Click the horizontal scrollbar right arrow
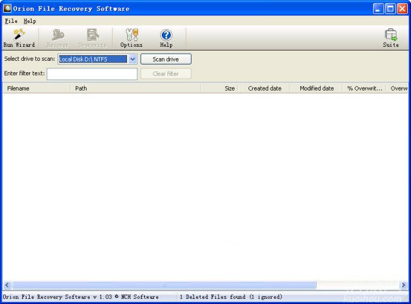This screenshot has height=304, width=411. pos(403,285)
